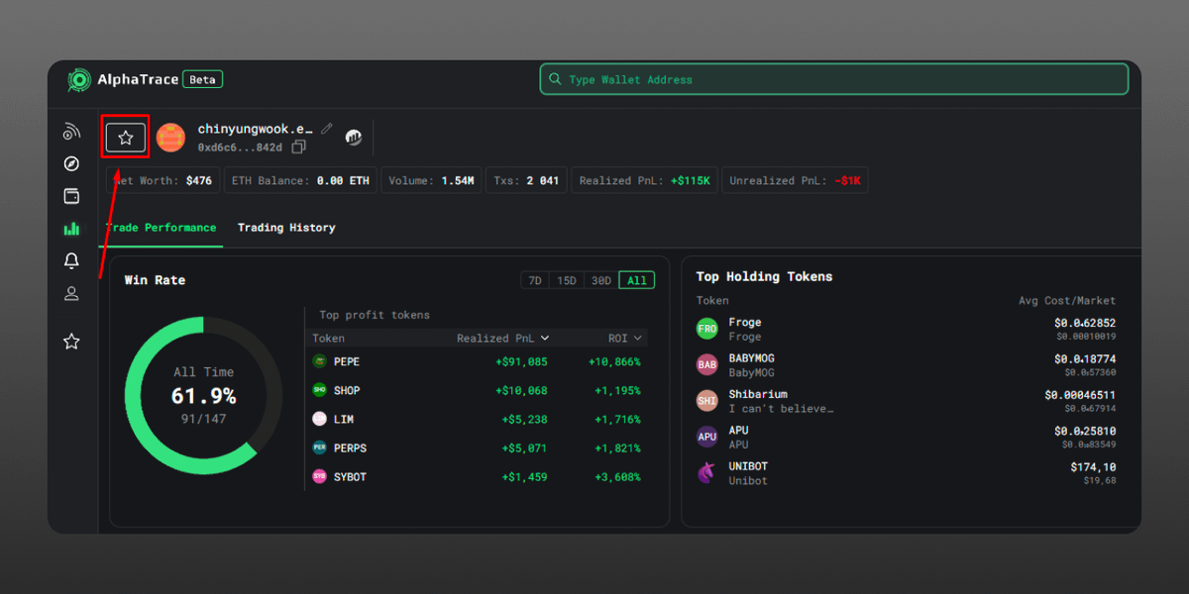The image size is (1189, 594).
Task: Click Net Worth $476 stat
Action: click(162, 180)
